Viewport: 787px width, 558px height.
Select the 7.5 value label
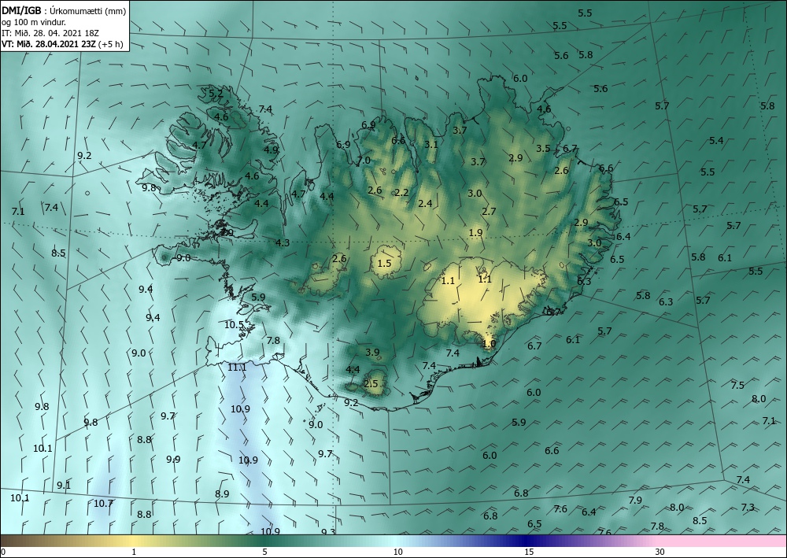[737, 386]
